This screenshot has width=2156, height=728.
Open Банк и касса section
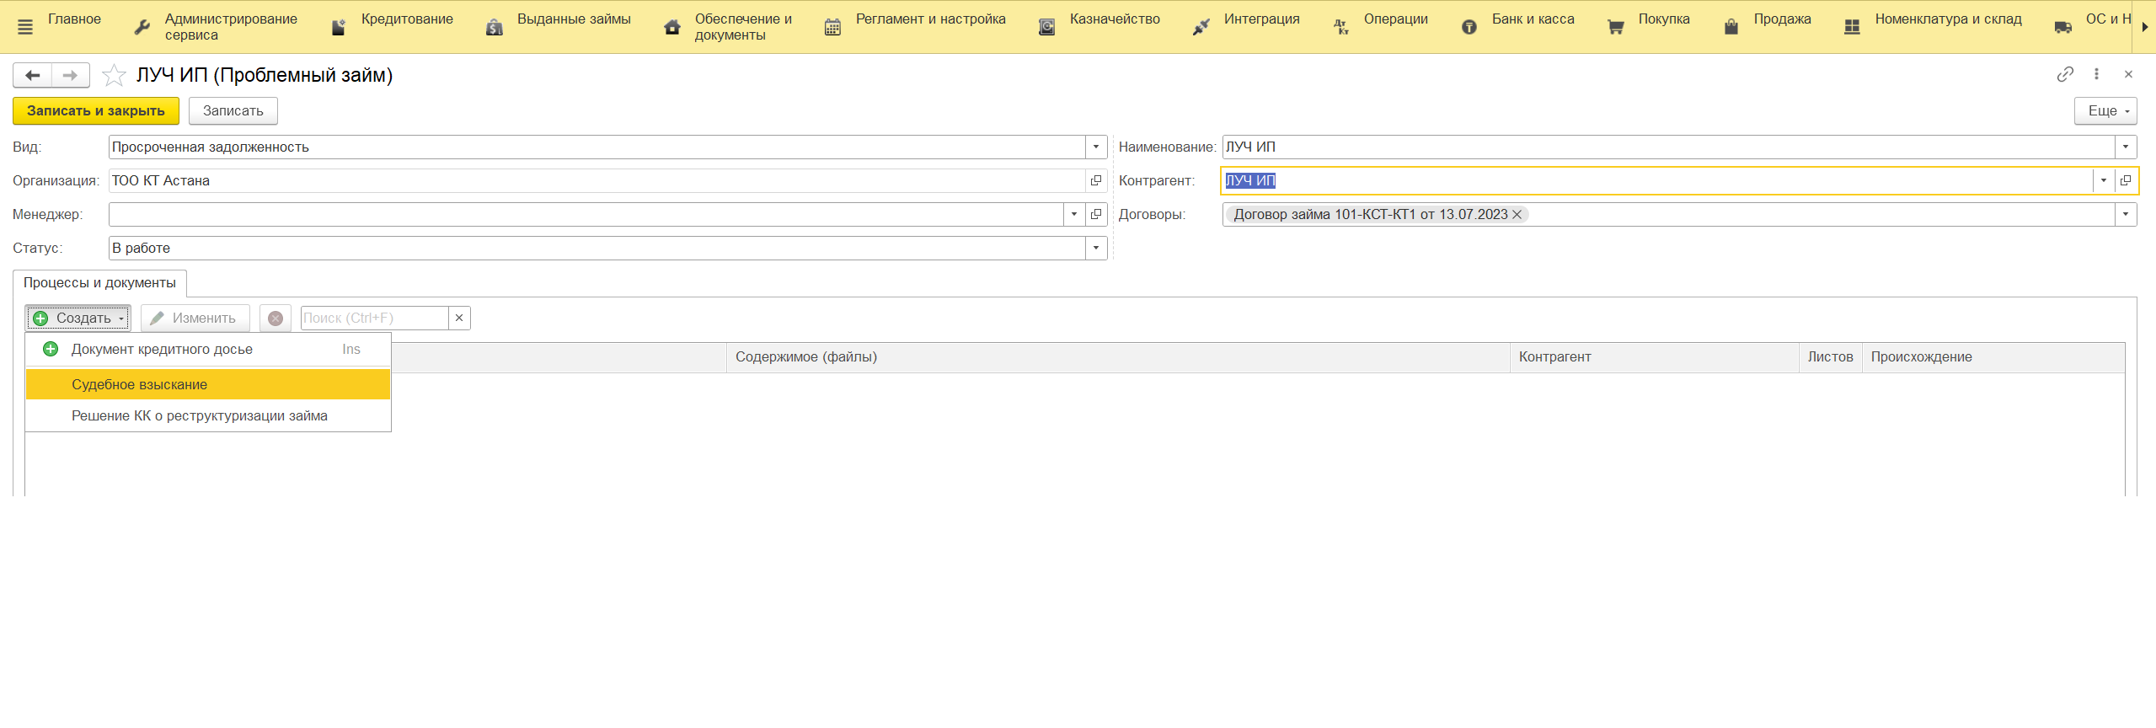tap(1517, 27)
